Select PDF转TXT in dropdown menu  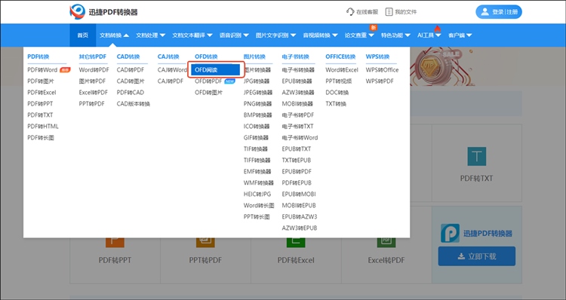click(40, 115)
